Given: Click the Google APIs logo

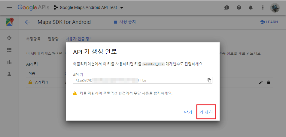Looking at the screenshot, I should click(x=33, y=7).
